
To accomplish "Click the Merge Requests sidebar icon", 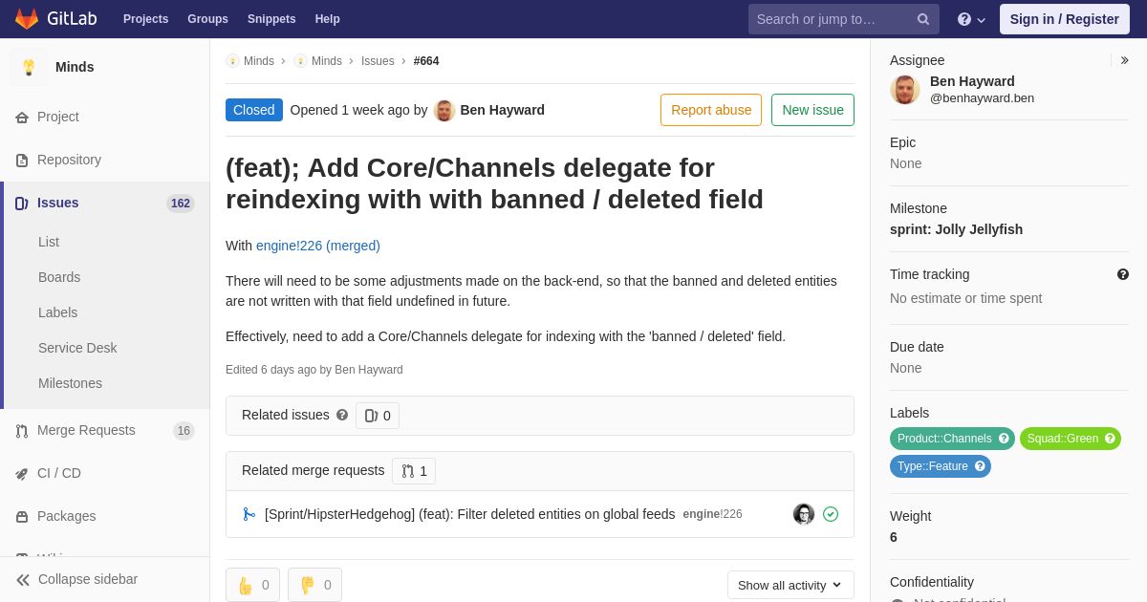I will (22, 431).
